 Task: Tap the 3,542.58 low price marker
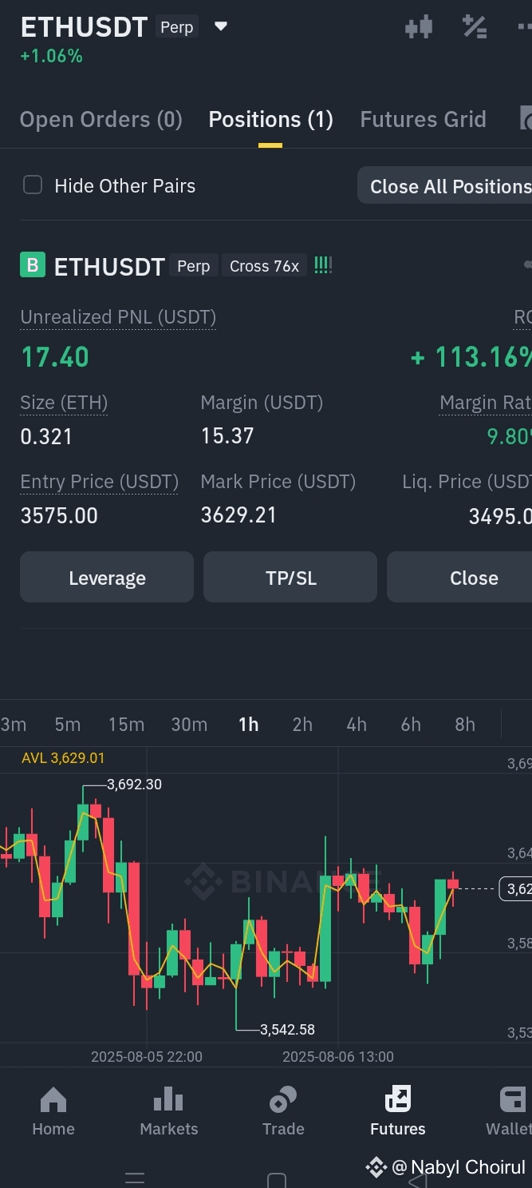tap(287, 1030)
